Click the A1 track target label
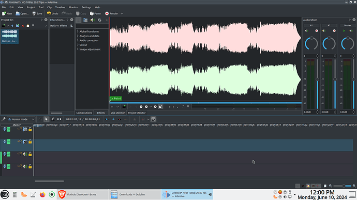The height and width of the screenshot is (200, 357). [9, 154]
